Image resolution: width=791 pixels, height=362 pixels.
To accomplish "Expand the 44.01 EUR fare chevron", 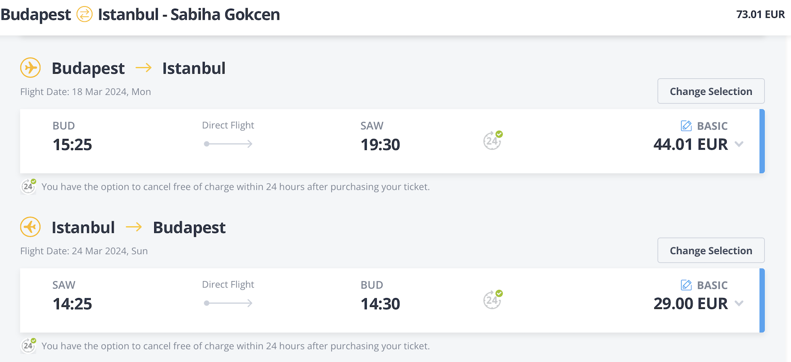I will 739,145.
